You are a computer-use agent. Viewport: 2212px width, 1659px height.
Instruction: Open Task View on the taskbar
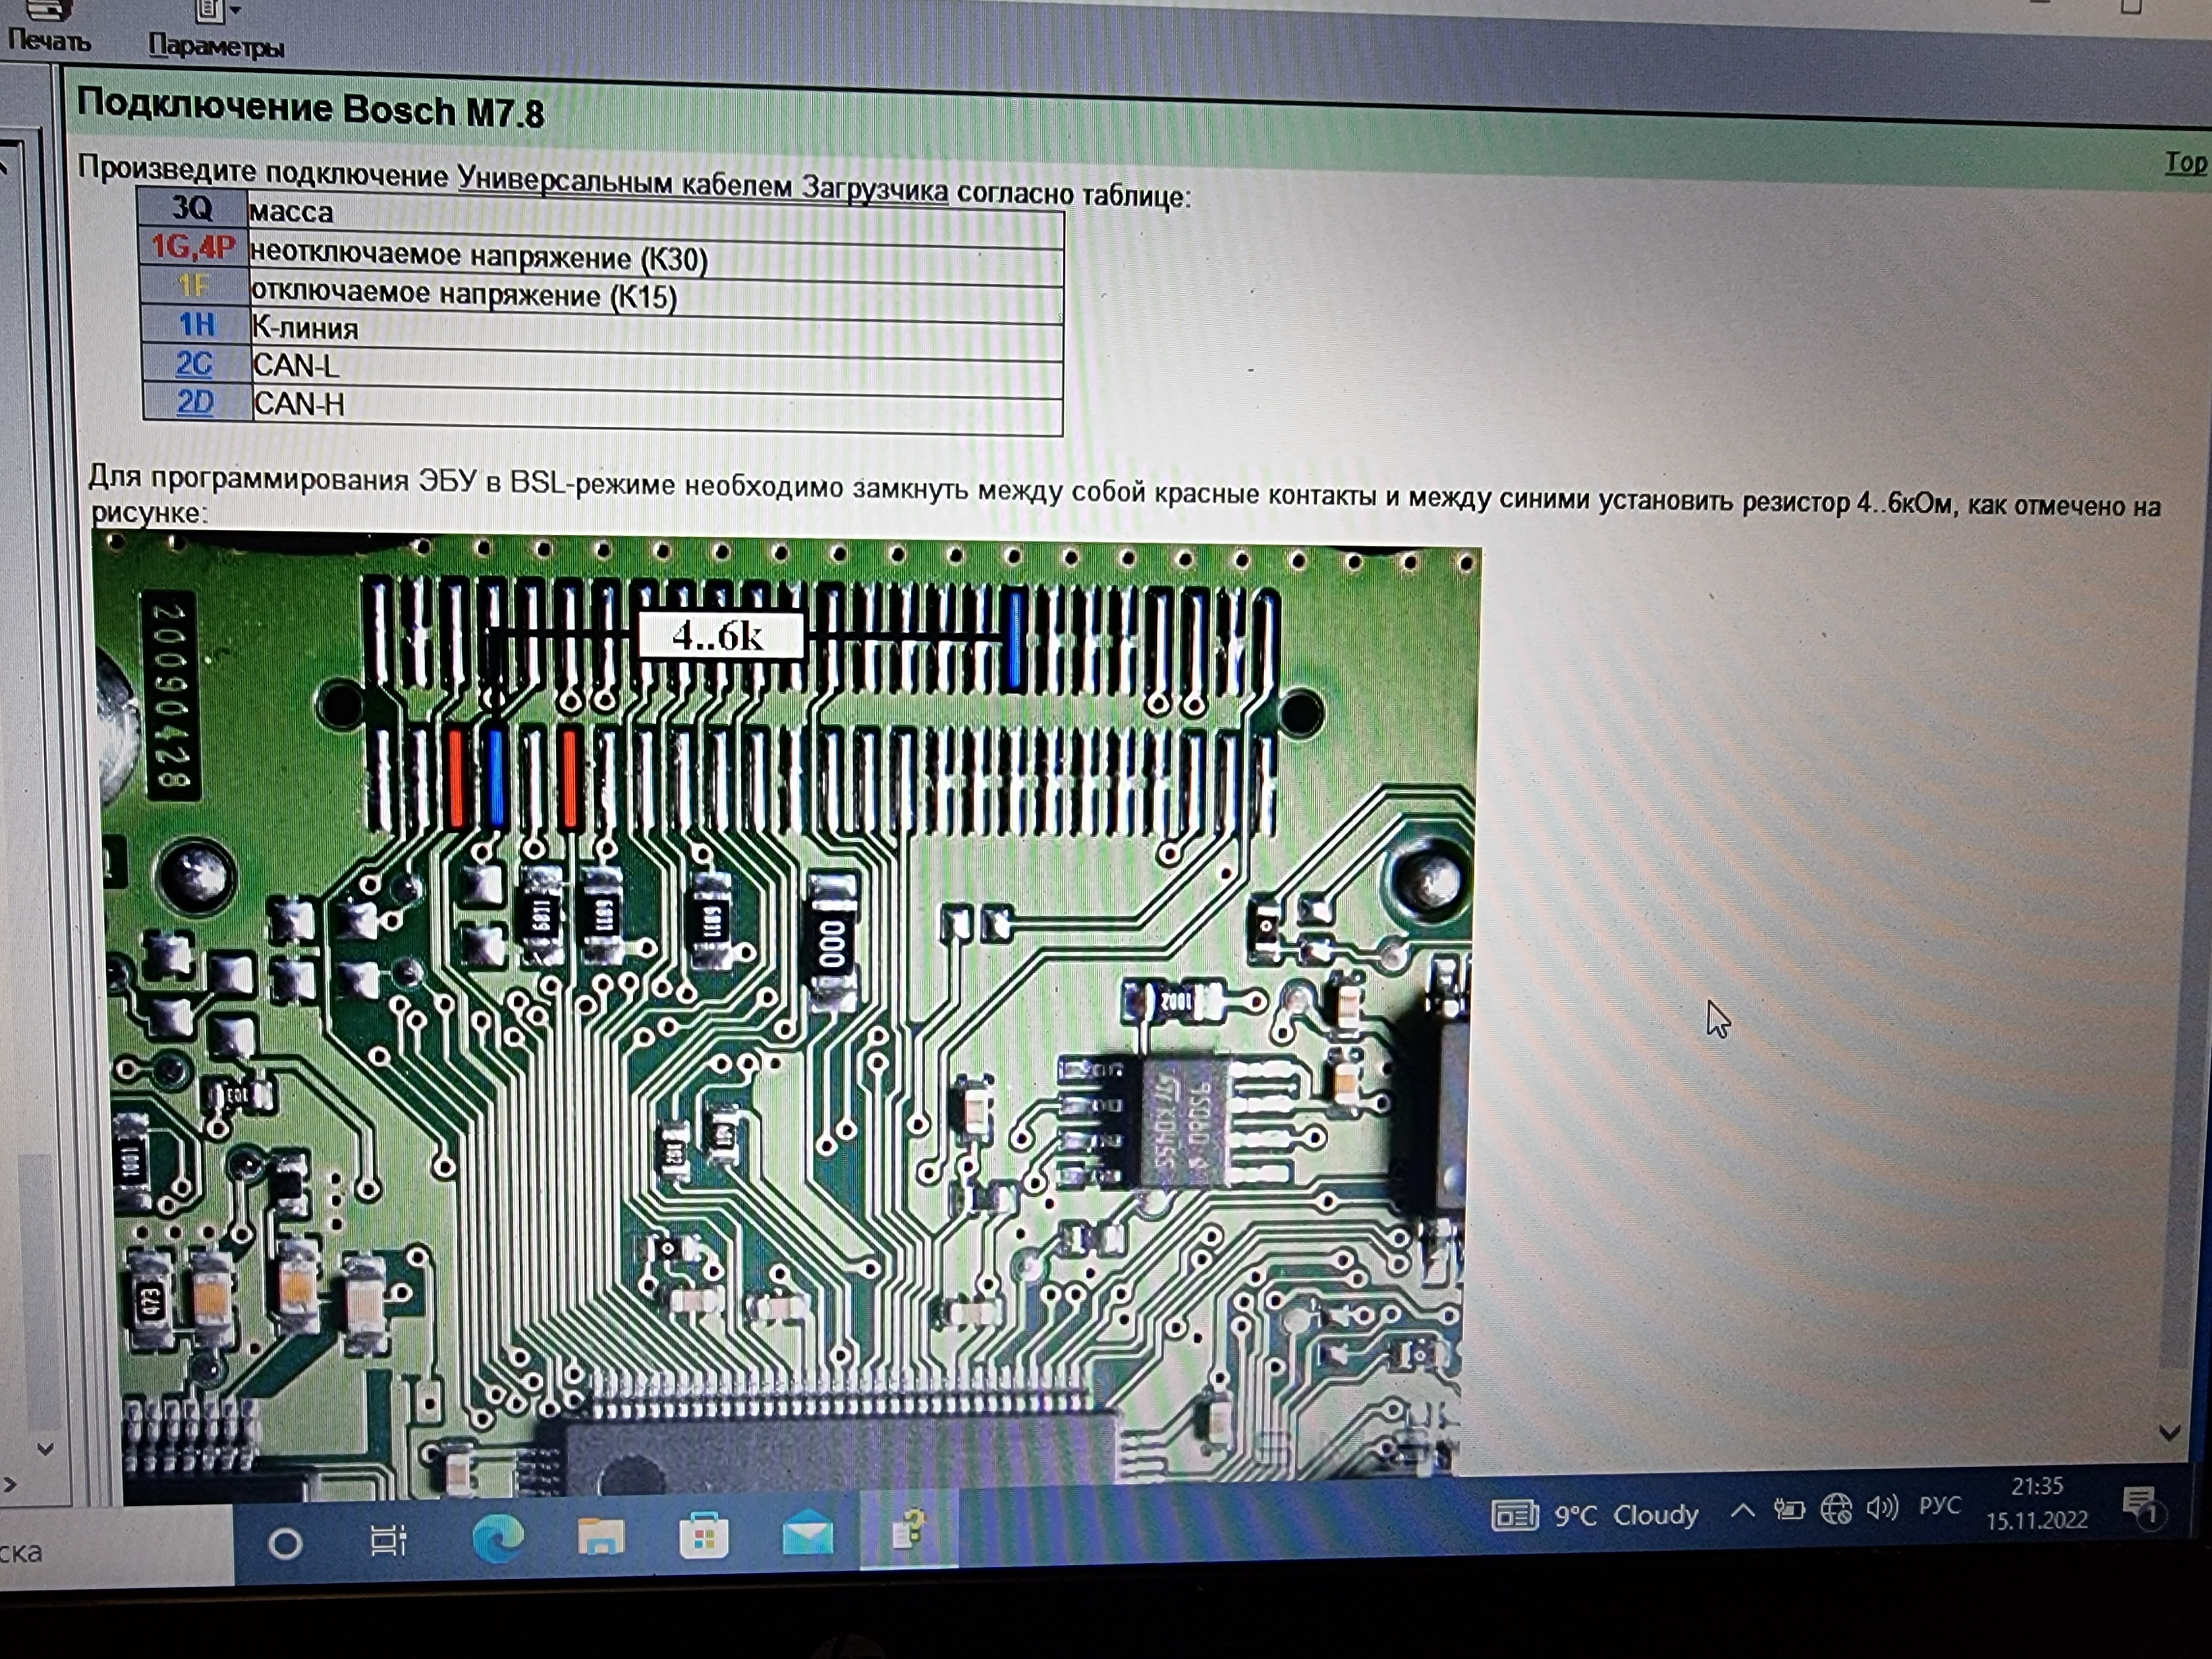point(388,1540)
